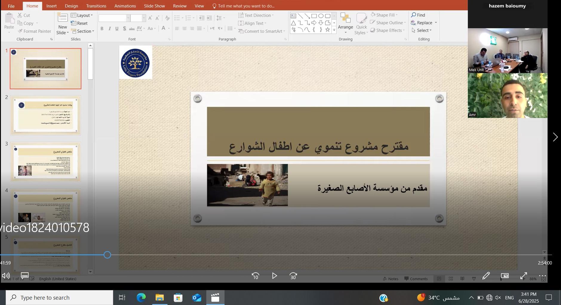Viewport: 561px width, 305px height.
Task: Select the Text Box shape
Action: (x=293, y=16)
